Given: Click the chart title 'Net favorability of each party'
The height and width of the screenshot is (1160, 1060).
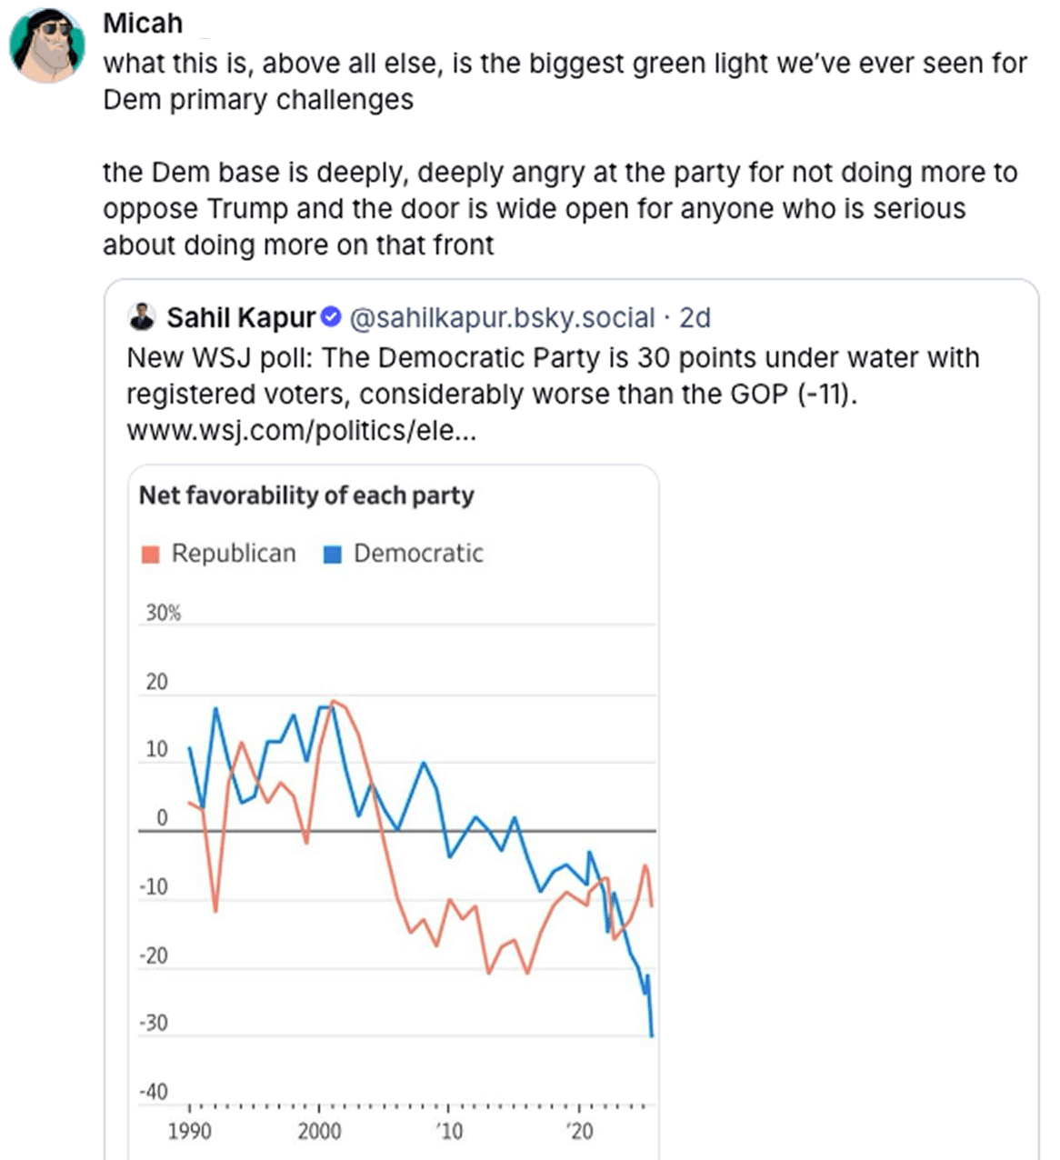Looking at the screenshot, I should (x=306, y=495).
